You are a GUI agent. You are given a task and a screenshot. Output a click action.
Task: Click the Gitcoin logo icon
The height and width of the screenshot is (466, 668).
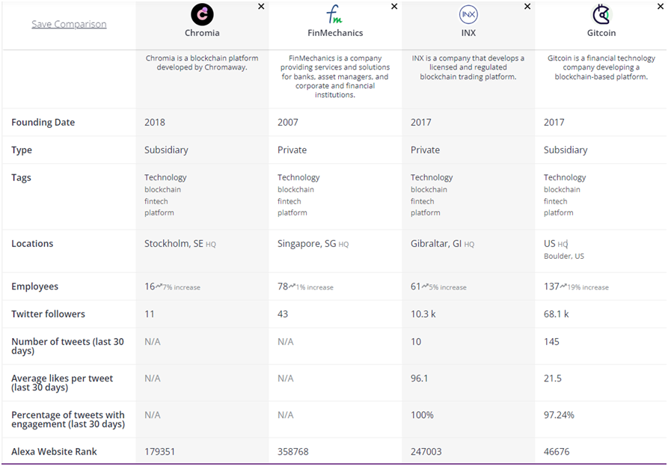(601, 14)
